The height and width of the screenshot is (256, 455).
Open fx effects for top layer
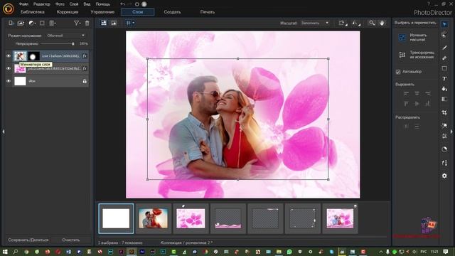85,55
